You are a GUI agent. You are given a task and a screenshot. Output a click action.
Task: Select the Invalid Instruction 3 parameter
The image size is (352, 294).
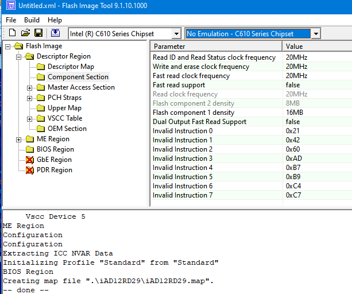click(x=183, y=158)
